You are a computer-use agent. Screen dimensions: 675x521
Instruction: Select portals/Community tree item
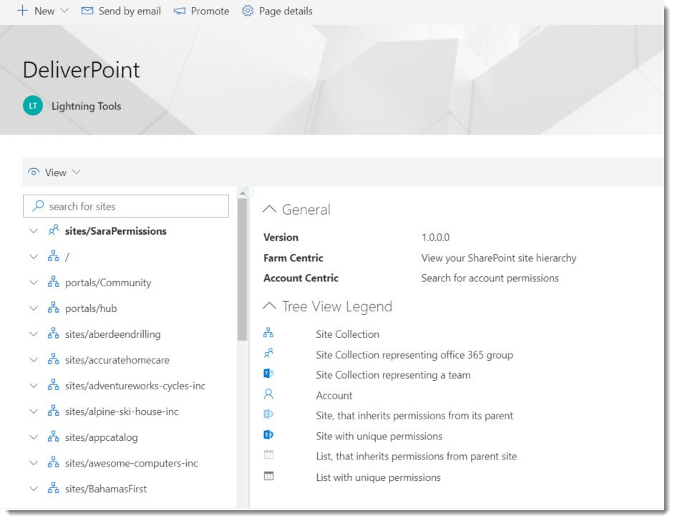click(x=108, y=283)
